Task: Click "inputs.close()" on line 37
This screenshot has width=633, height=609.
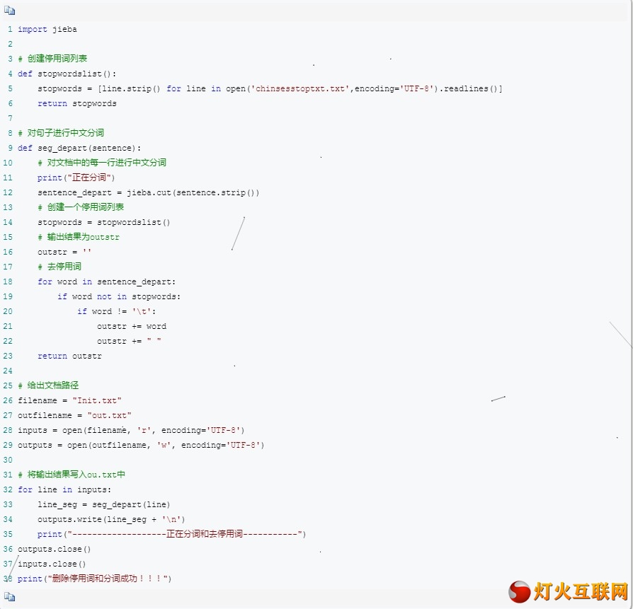Action: click(52, 564)
